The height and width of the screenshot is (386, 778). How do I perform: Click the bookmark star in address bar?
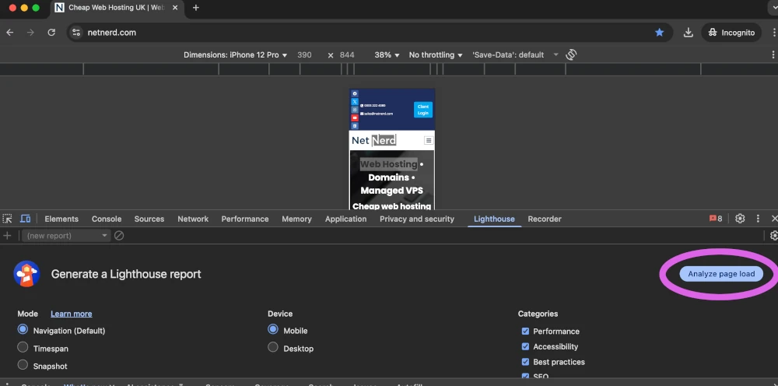click(659, 33)
